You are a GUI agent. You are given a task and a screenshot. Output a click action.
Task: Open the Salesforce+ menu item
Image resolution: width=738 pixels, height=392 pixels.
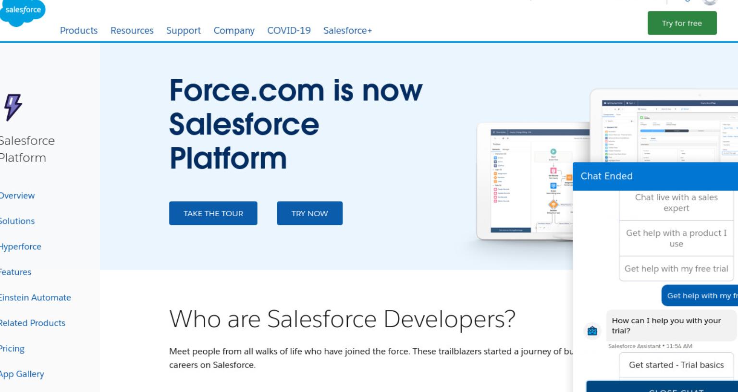(x=347, y=30)
